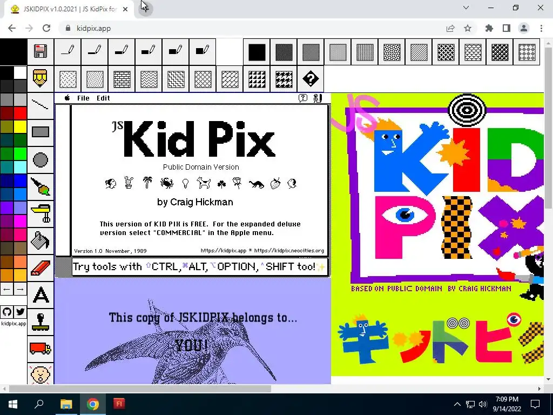
Task: Pick the woven basket fill pattern
Action: click(x=446, y=52)
